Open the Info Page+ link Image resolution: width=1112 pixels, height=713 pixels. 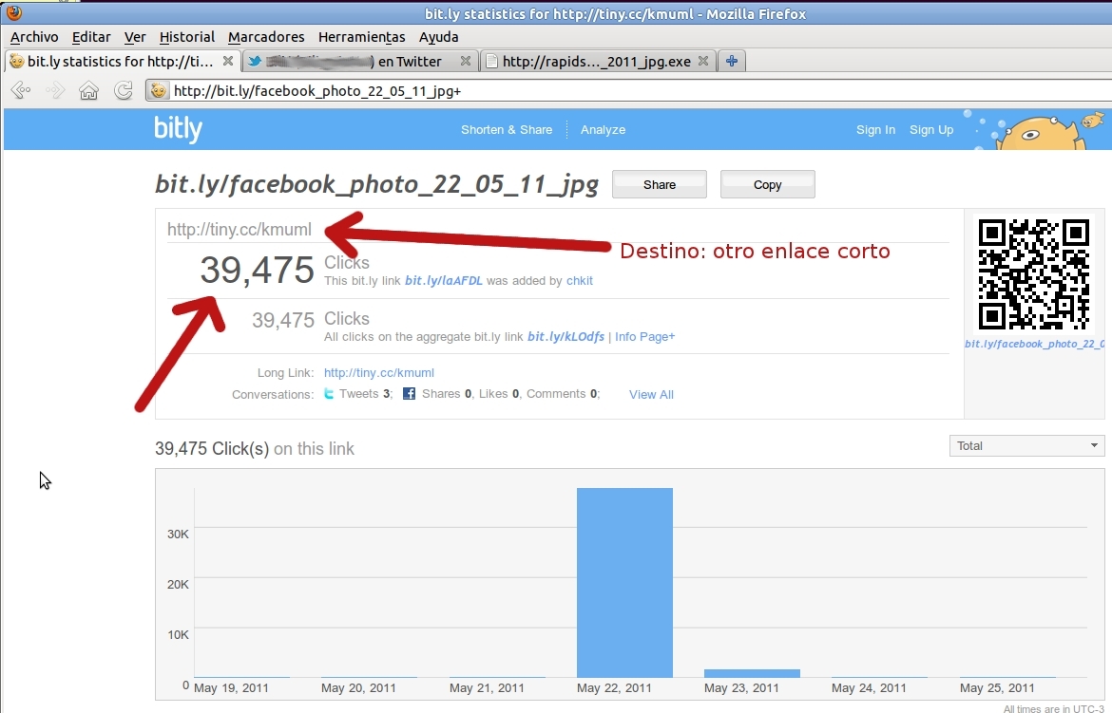pyautogui.click(x=644, y=337)
